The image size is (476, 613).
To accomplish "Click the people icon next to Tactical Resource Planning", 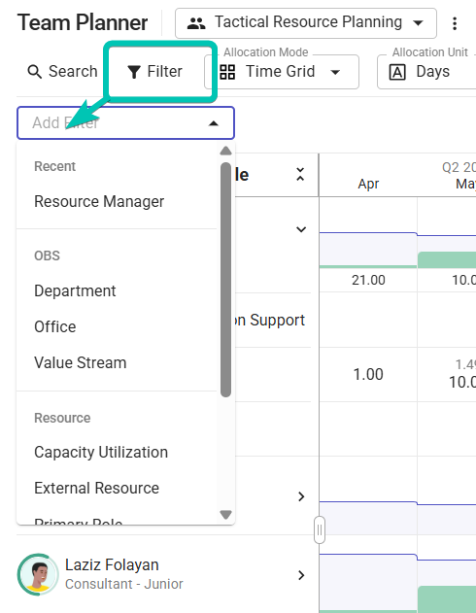I will click(196, 23).
